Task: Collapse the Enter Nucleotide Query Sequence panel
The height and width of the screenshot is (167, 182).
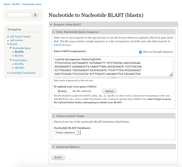Action: point(77,32)
